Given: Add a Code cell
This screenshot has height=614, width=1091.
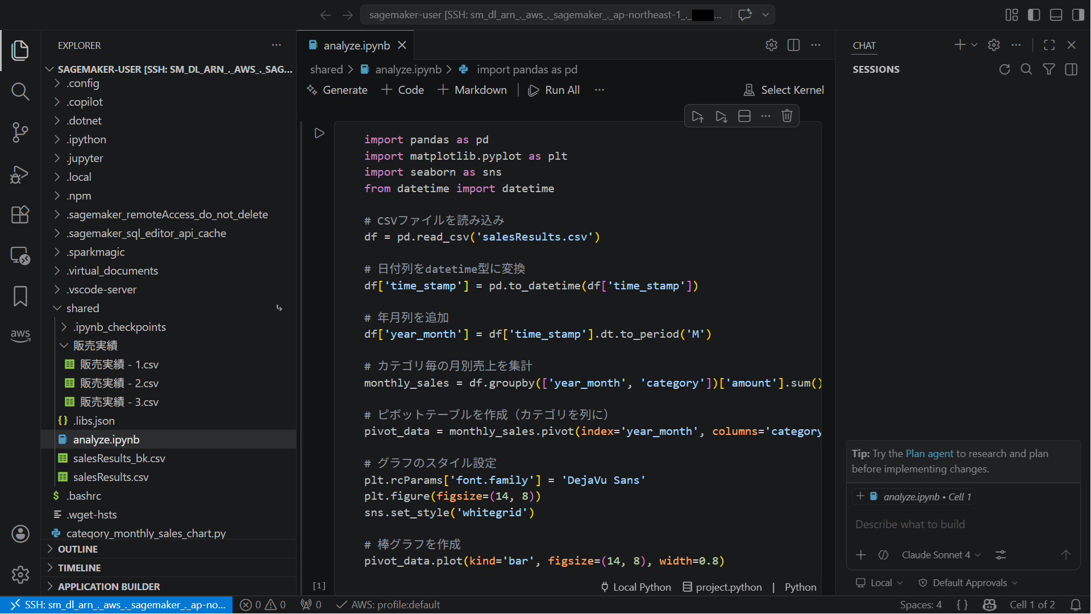Looking at the screenshot, I should click(403, 90).
